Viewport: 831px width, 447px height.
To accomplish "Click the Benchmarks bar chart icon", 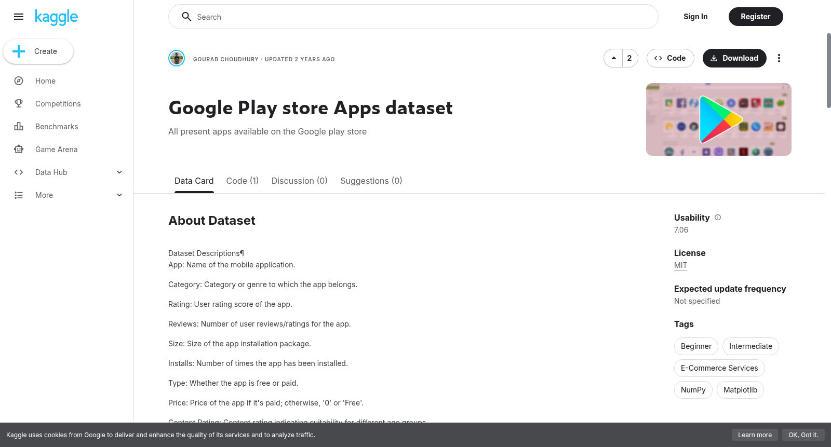I will coord(19,127).
